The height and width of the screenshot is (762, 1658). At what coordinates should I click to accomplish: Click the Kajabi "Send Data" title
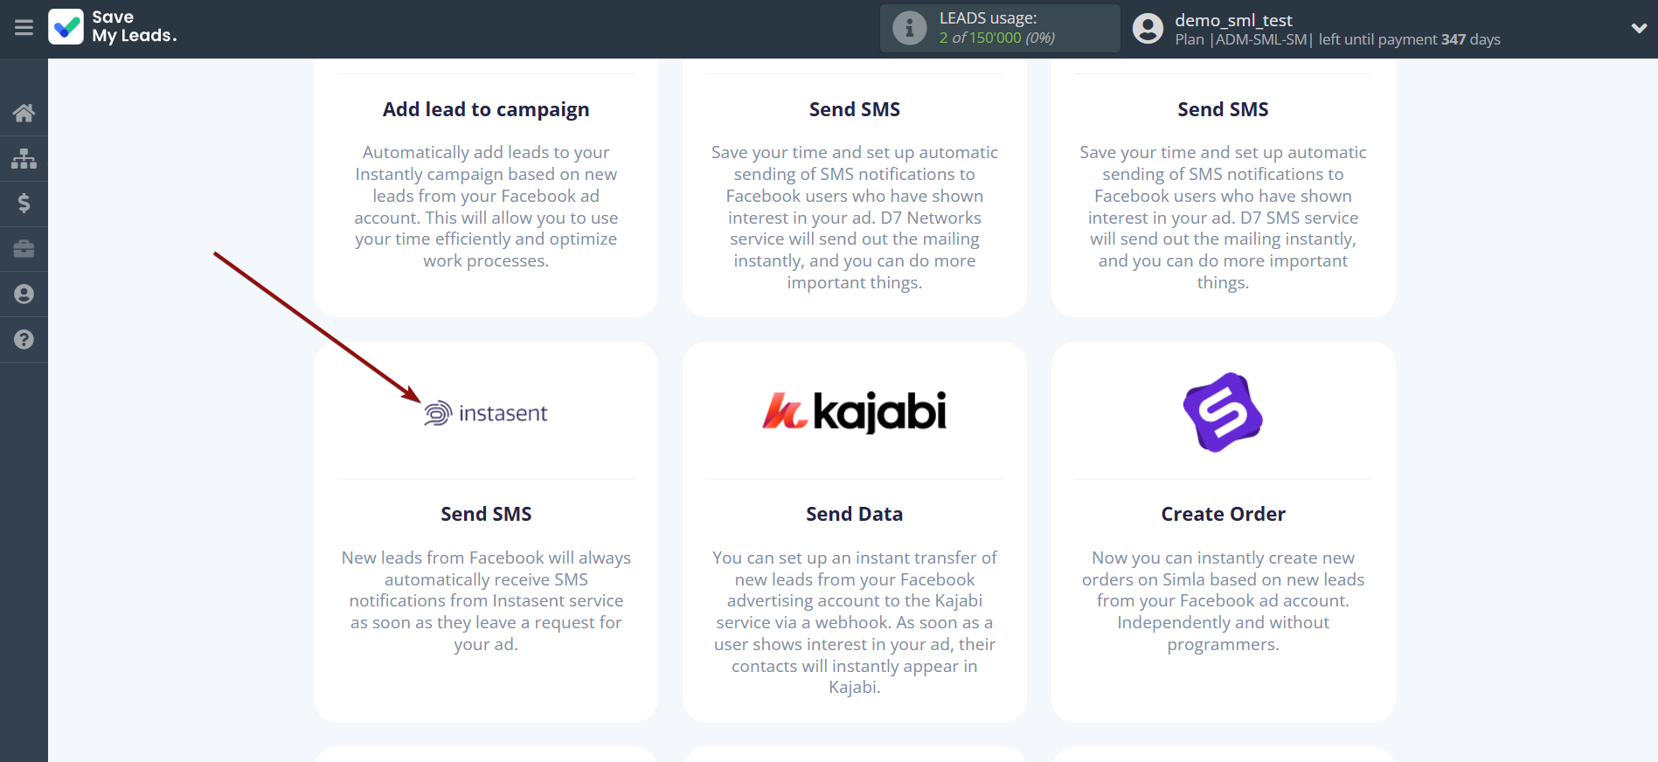(855, 514)
